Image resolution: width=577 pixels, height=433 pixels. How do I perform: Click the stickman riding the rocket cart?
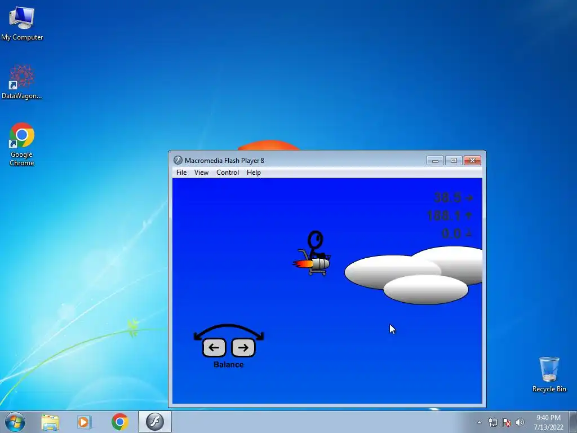(x=313, y=253)
